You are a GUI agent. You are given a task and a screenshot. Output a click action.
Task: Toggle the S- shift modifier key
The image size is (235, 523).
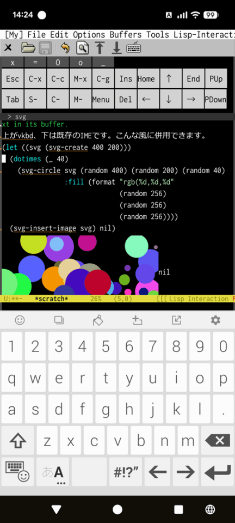click(x=35, y=99)
